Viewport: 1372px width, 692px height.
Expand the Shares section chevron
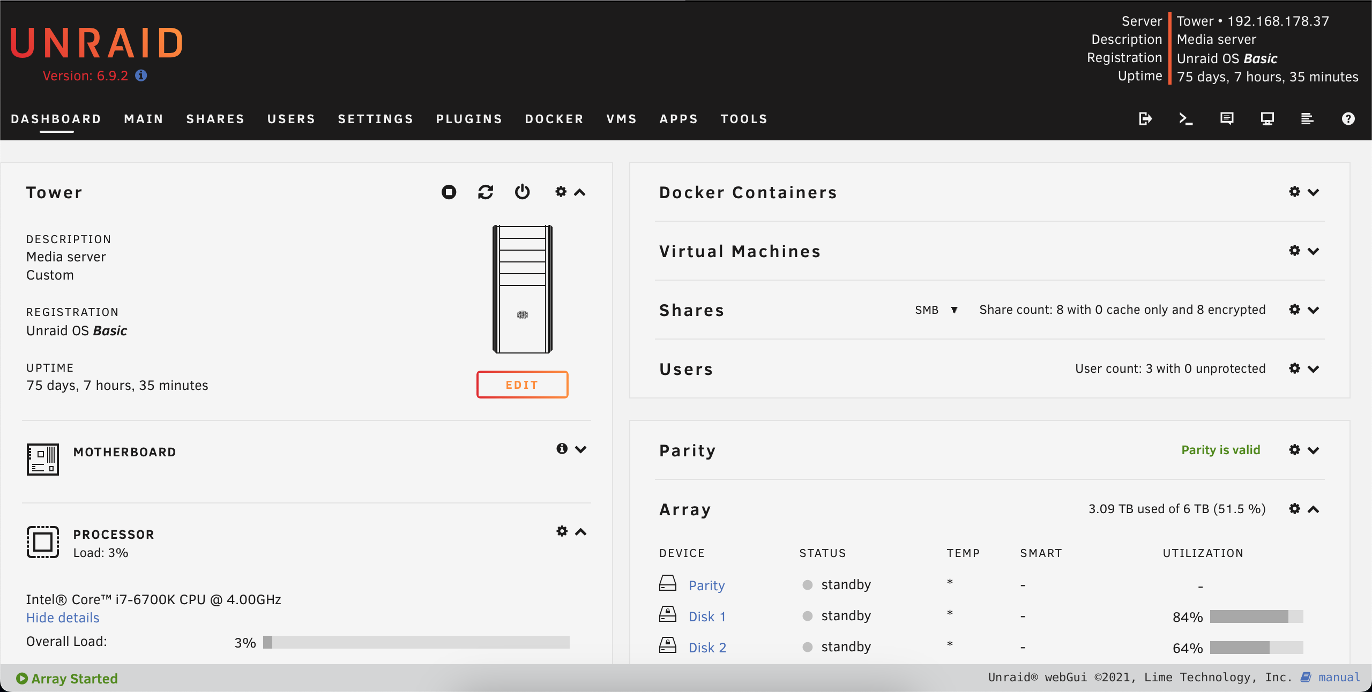pyautogui.click(x=1314, y=310)
